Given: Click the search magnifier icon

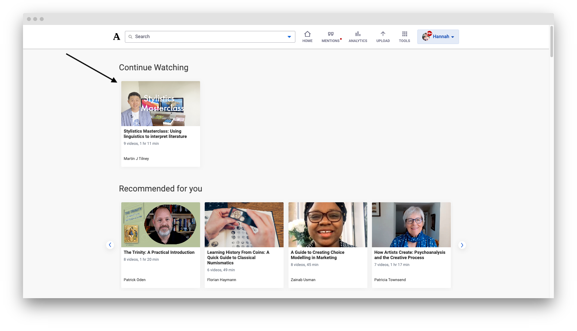Looking at the screenshot, I should 130,36.
